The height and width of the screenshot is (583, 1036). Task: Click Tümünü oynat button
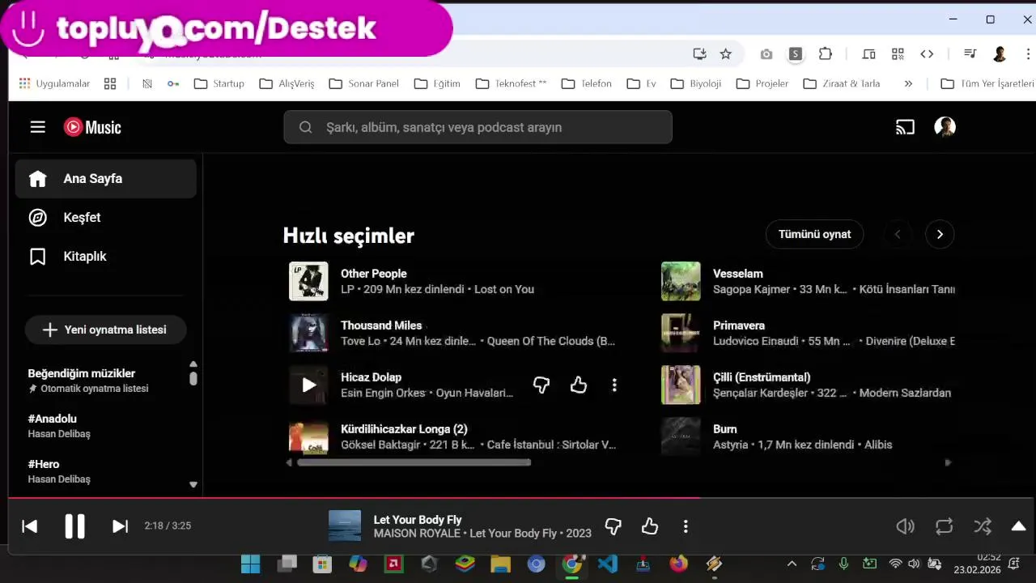[x=814, y=234]
